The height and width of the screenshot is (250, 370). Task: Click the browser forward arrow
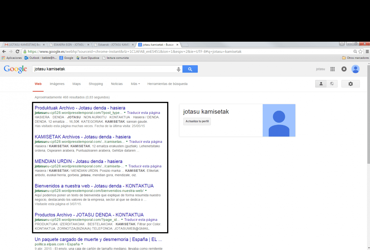click(x=11, y=51)
